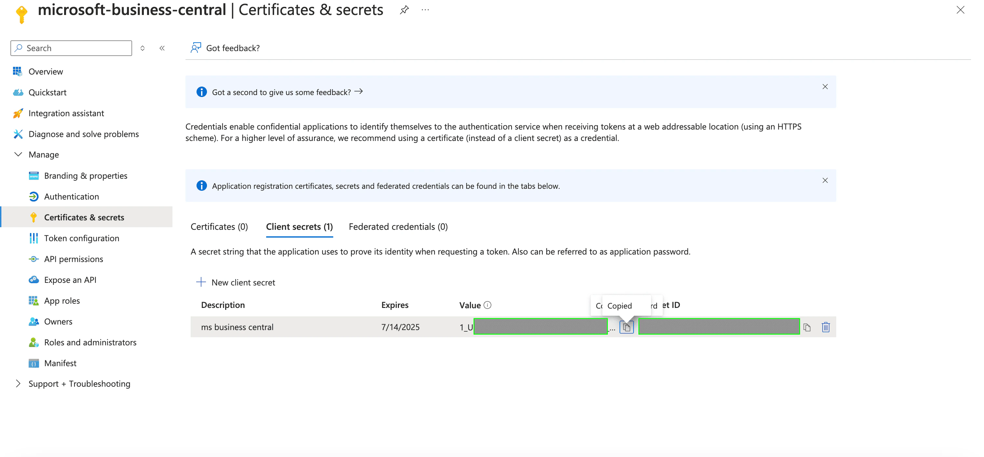The height and width of the screenshot is (457, 984).
Task: Toggle the expand/collapse all sidebar arrows
Action: tap(143, 48)
